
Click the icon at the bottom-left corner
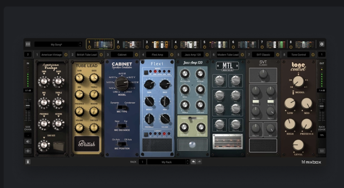[x=28, y=162]
